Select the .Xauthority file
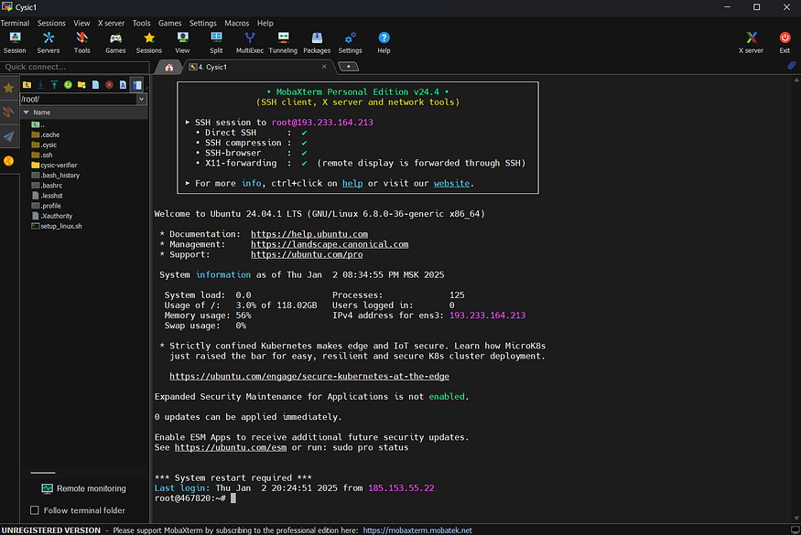Viewport: 801px width, 535px height. coord(52,217)
